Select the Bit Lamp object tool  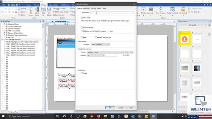pyautogui.click(x=31, y=12)
